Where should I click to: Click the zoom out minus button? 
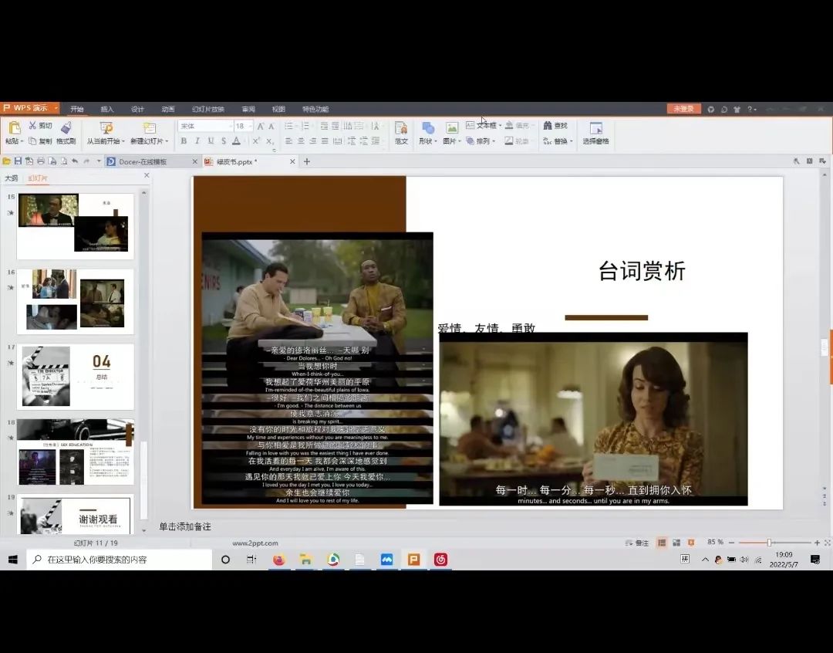tap(731, 543)
